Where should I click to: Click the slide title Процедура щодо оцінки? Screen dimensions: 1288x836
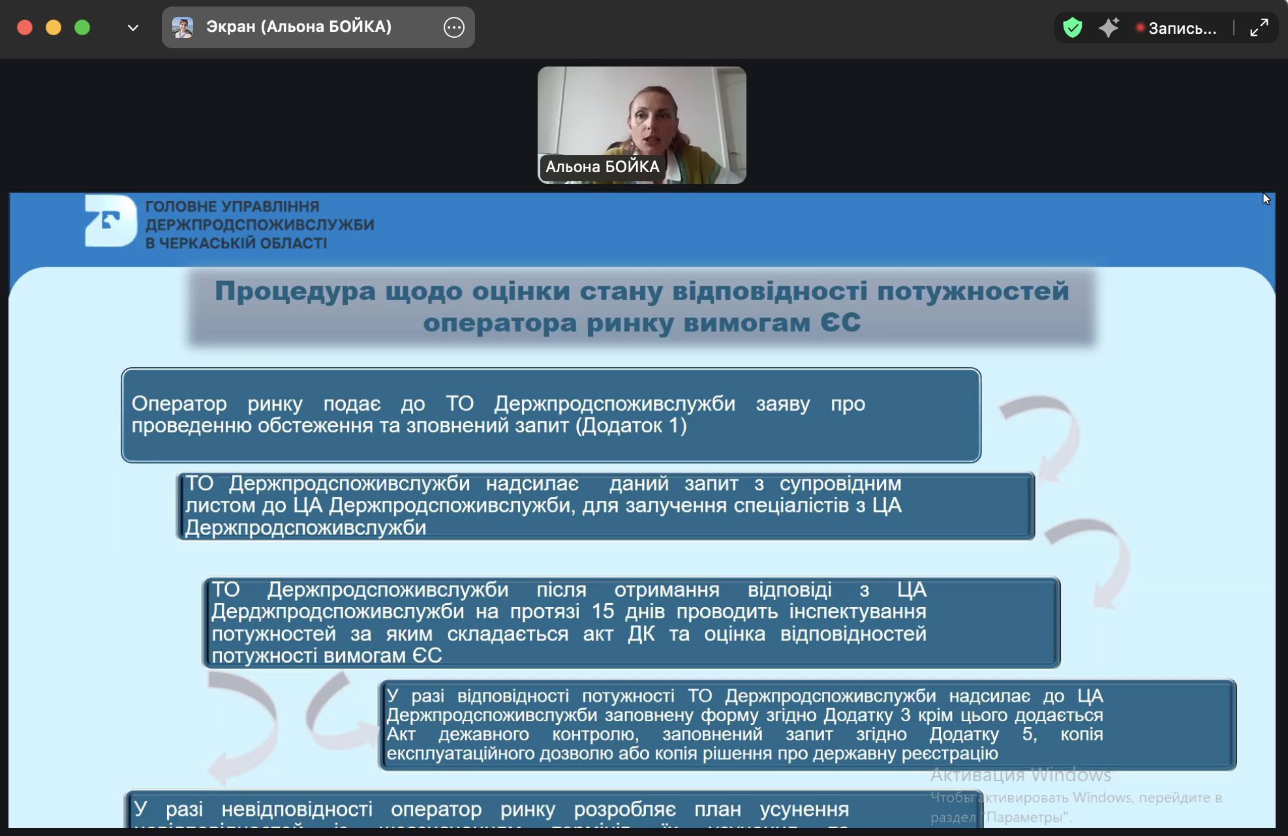(x=641, y=306)
